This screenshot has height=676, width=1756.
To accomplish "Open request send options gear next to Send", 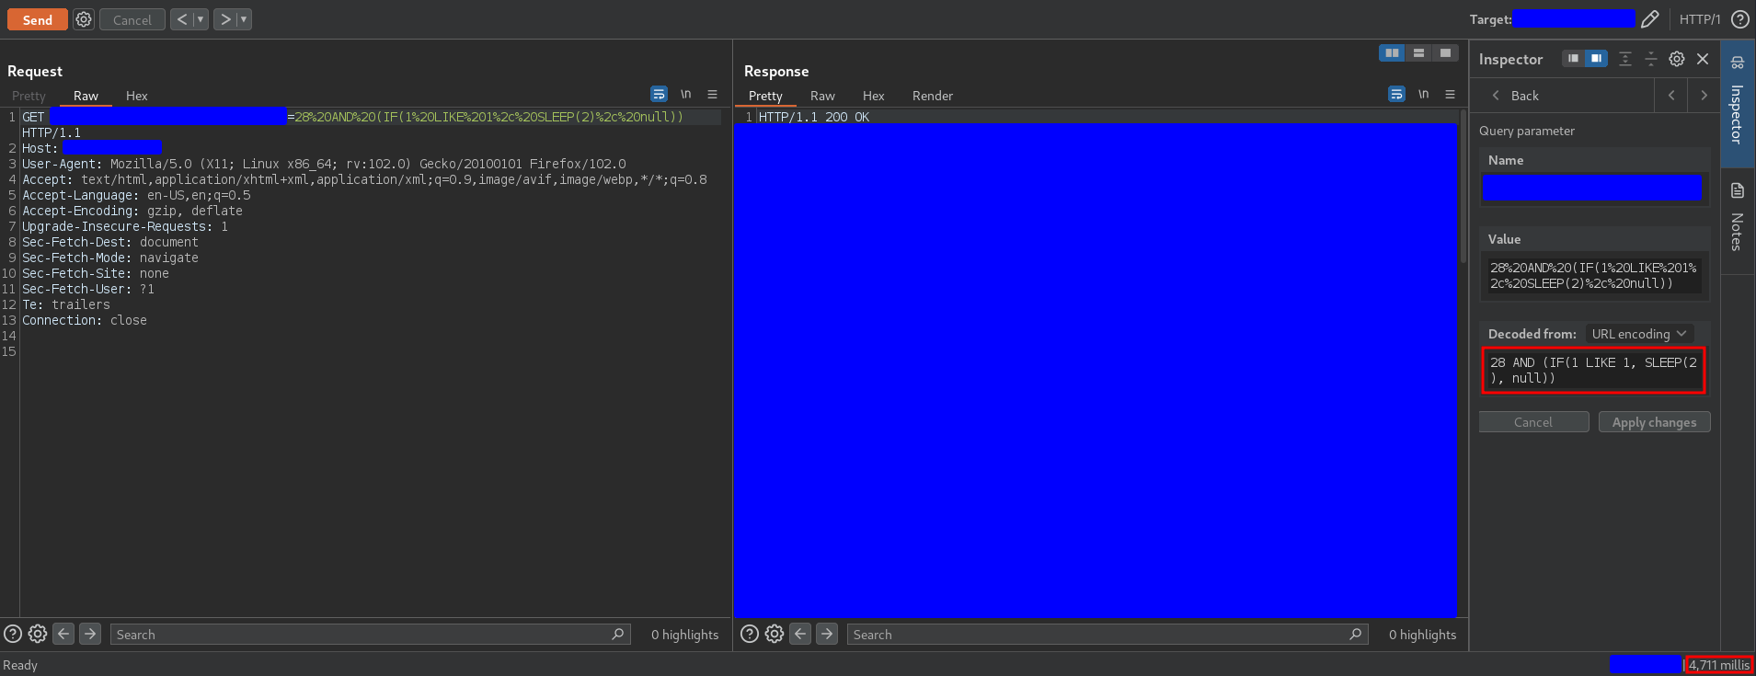I will coord(84,19).
